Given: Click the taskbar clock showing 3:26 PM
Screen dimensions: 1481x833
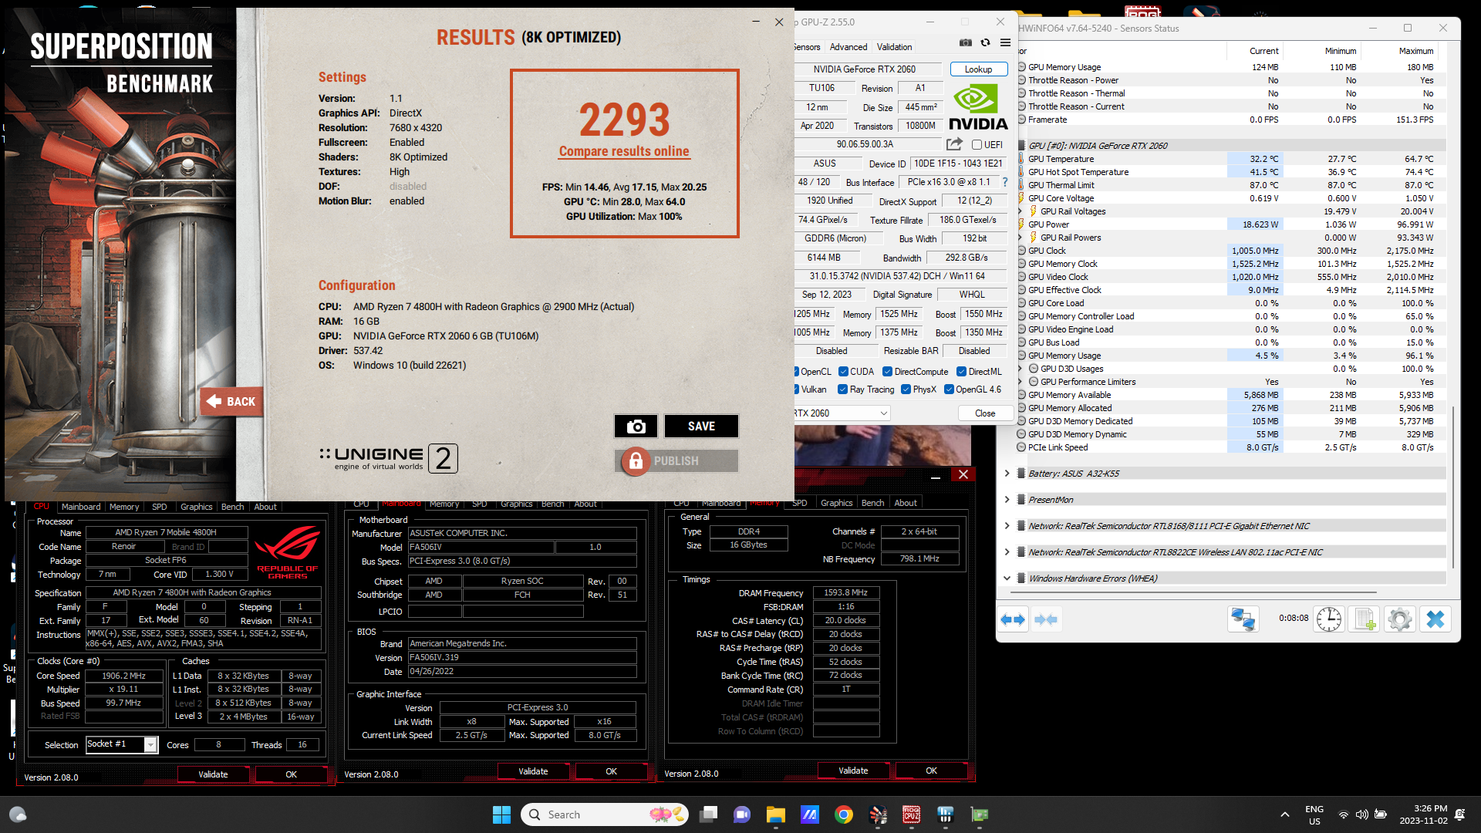Looking at the screenshot, I should (x=1423, y=814).
